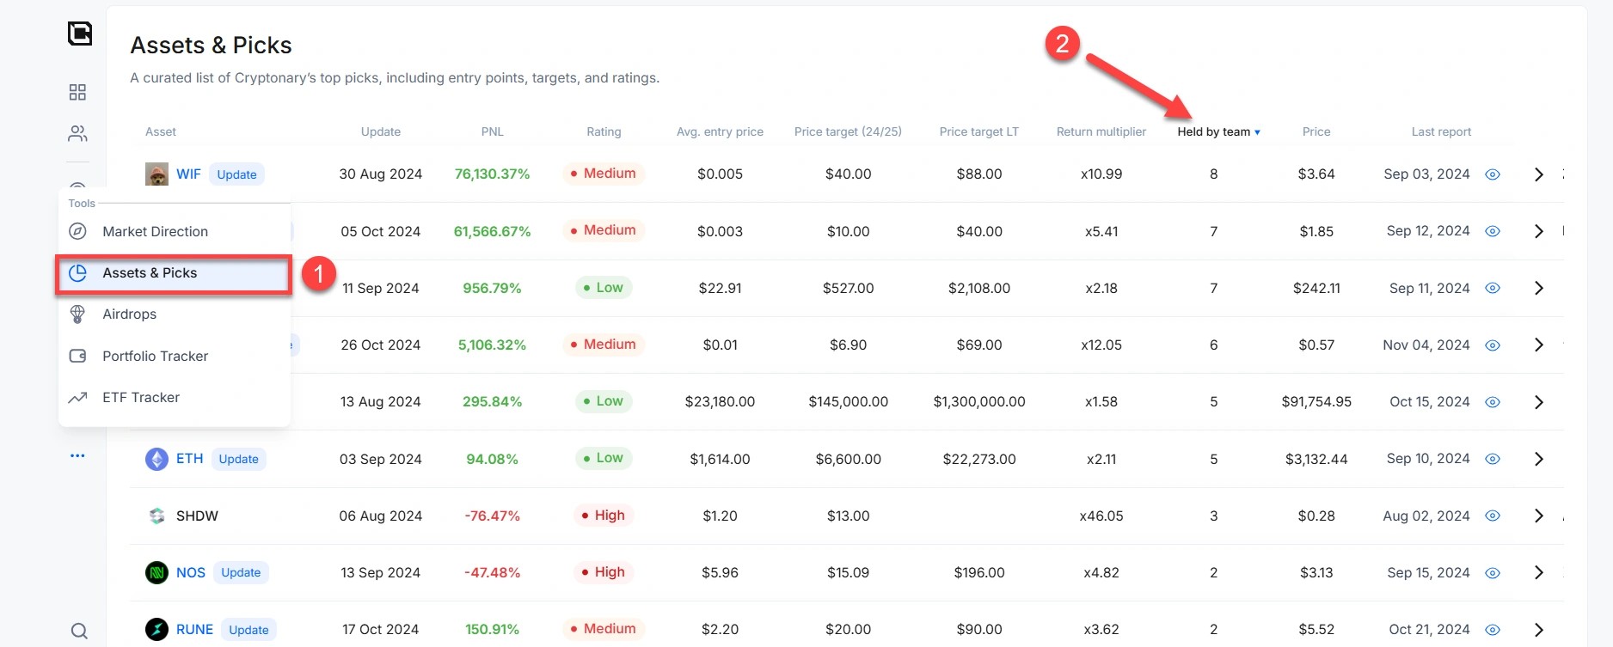Image resolution: width=1613 pixels, height=647 pixels.
Task: Expand the NOS row chevron
Action: (1539, 572)
